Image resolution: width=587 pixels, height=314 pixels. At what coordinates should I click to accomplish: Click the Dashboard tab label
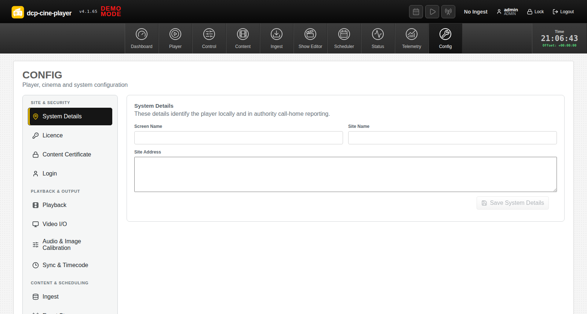pyautogui.click(x=142, y=47)
